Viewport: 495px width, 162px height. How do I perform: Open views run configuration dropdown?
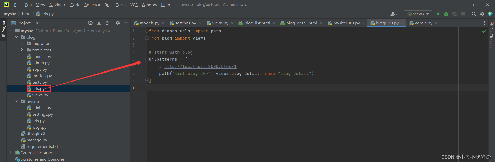click(418, 14)
